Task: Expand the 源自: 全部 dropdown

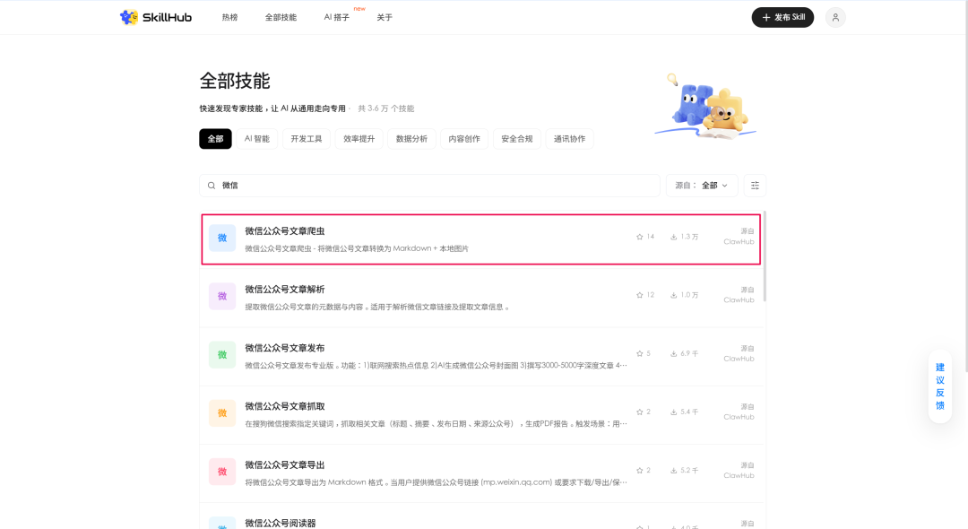Action: click(x=702, y=186)
